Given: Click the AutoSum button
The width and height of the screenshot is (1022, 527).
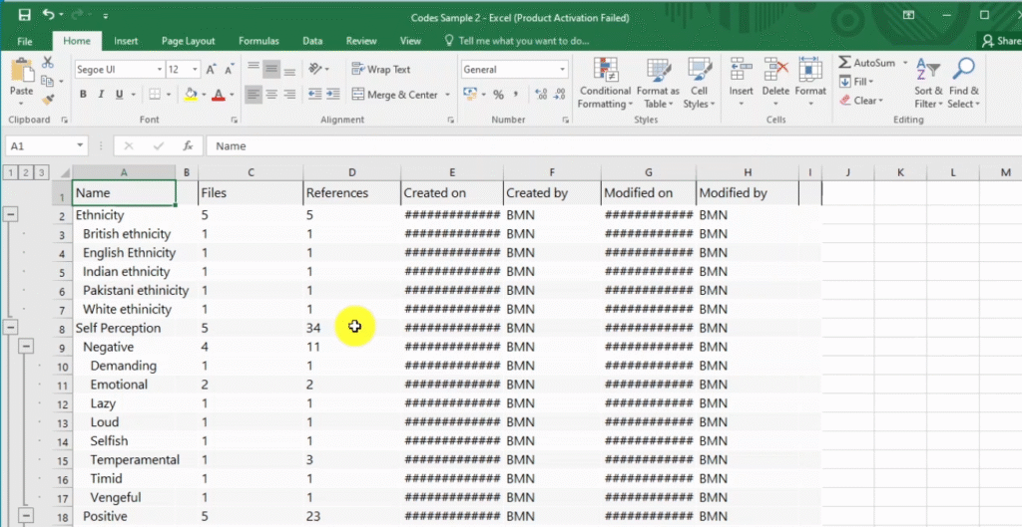Looking at the screenshot, I should [x=866, y=63].
